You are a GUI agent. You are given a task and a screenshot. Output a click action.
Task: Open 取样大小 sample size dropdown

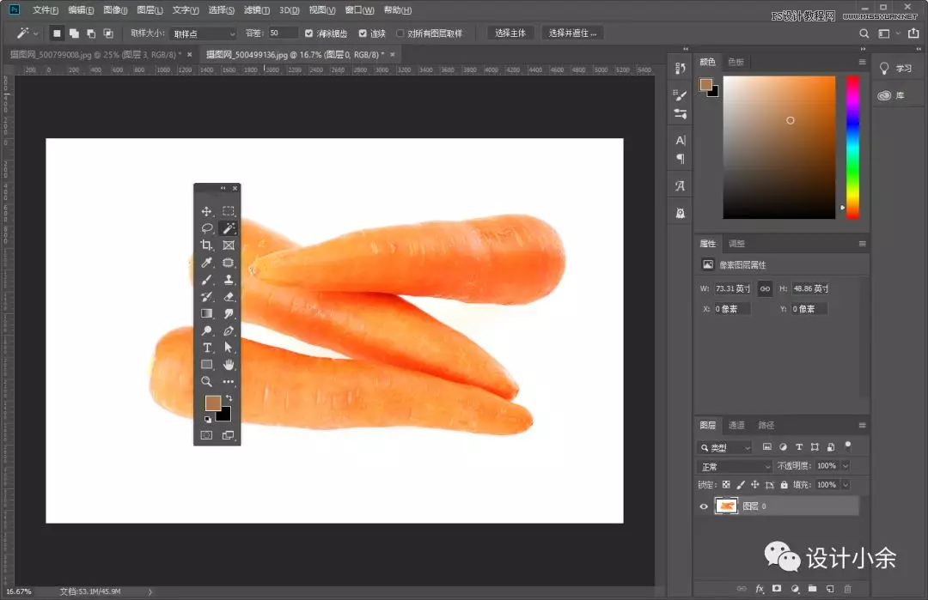tap(203, 33)
